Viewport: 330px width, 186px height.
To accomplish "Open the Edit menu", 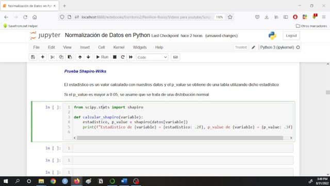I will (x=51, y=47).
